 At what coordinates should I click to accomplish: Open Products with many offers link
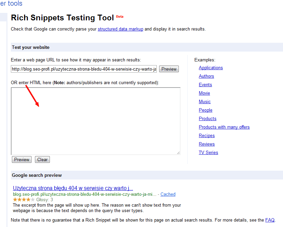(x=224, y=127)
